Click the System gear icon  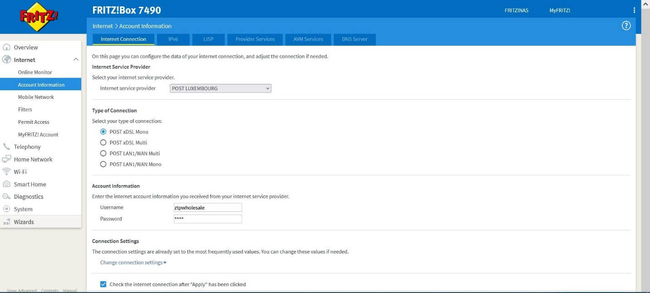click(x=6, y=209)
